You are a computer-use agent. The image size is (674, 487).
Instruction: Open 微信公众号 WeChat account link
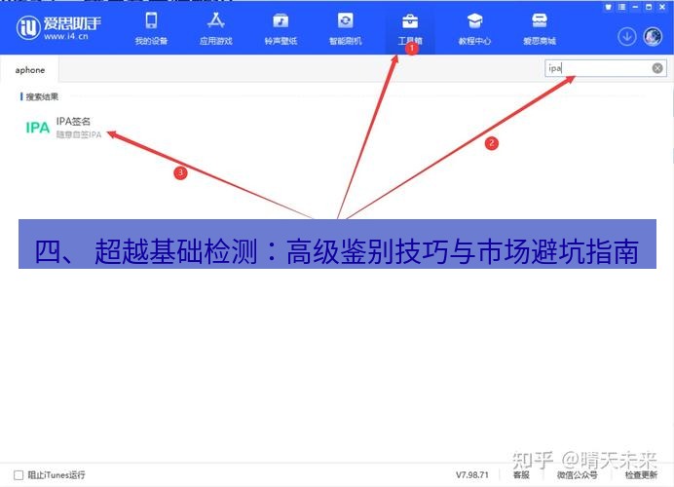coord(577,475)
